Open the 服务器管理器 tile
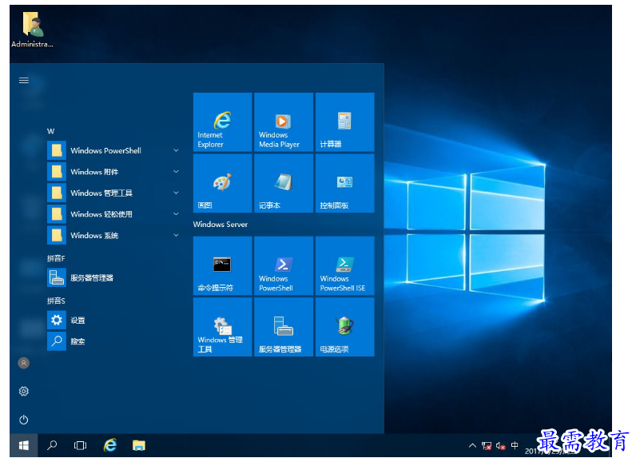Screen dimensions: 636x466 point(284,327)
